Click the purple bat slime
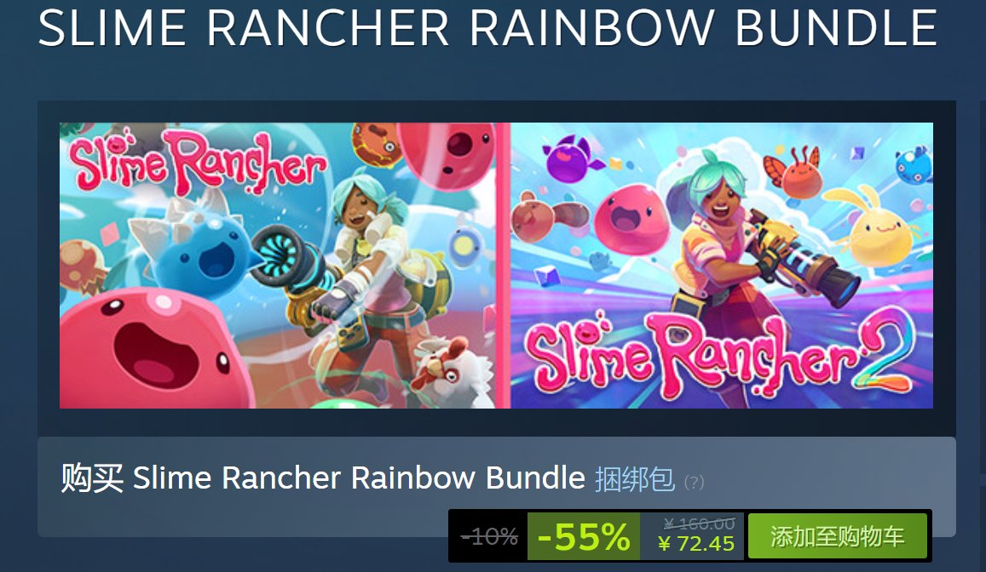The height and width of the screenshot is (572, 986). coord(569,159)
